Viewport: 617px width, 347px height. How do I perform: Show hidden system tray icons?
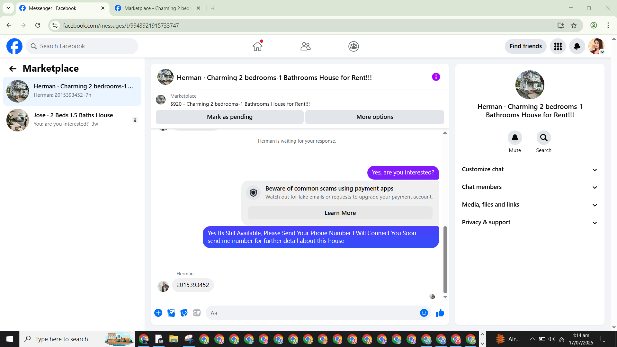tap(532, 339)
